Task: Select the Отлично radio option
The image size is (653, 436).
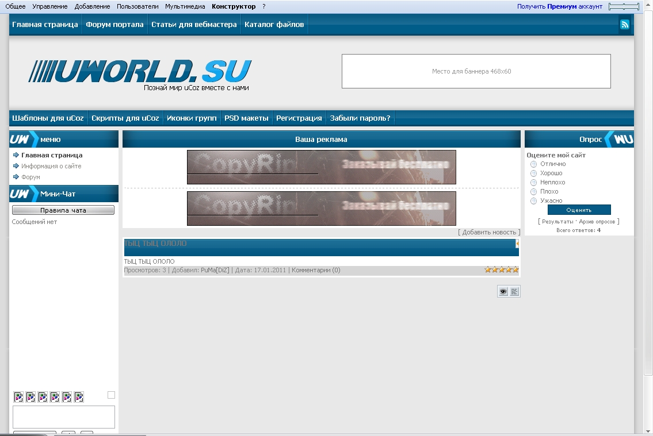Action: click(x=533, y=164)
